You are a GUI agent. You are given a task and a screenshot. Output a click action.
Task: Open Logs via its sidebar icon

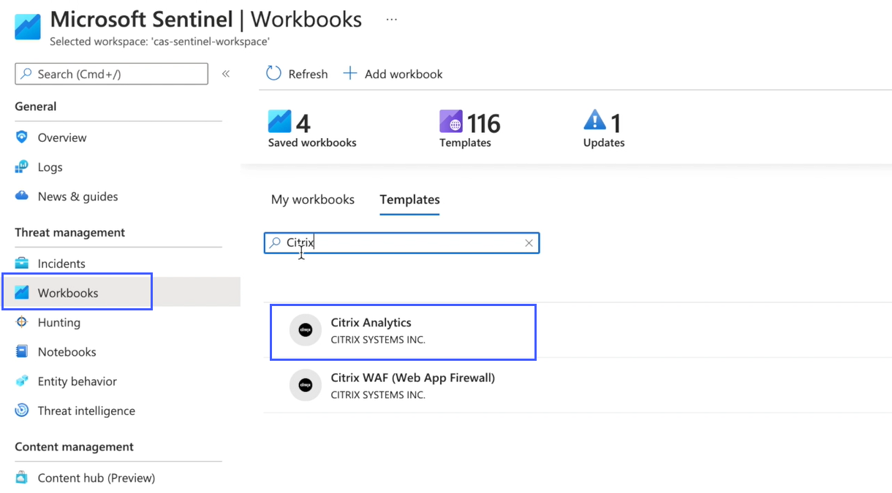coord(22,167)
